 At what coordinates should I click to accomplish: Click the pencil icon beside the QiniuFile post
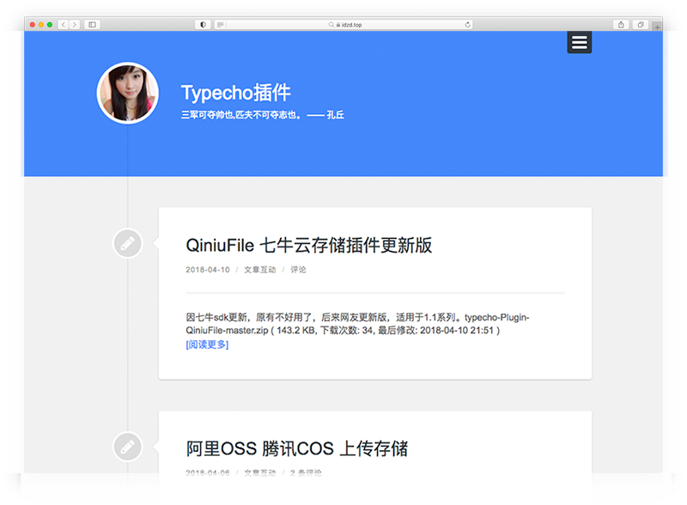[x=127, y=244]
